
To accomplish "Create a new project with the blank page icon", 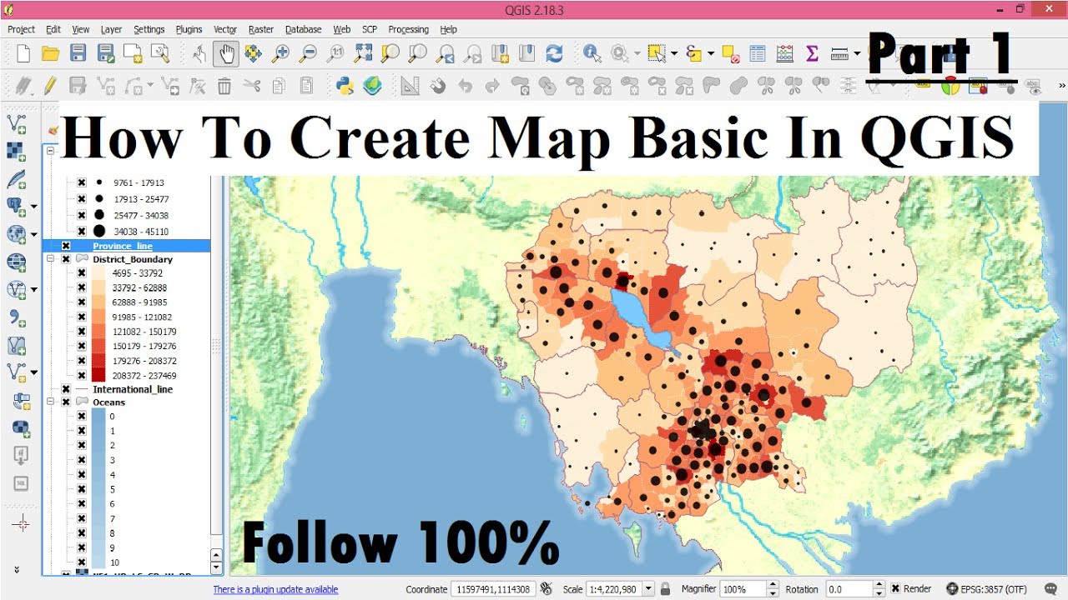I will (x=23, y=54).
